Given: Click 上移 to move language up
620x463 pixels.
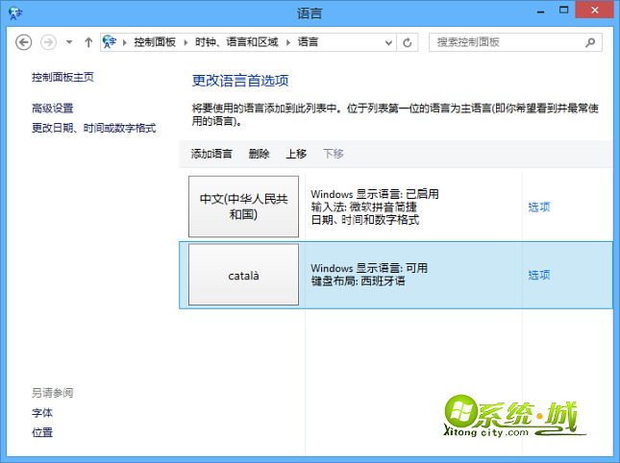Looking at the screenshot, I should tap(296, 154).
